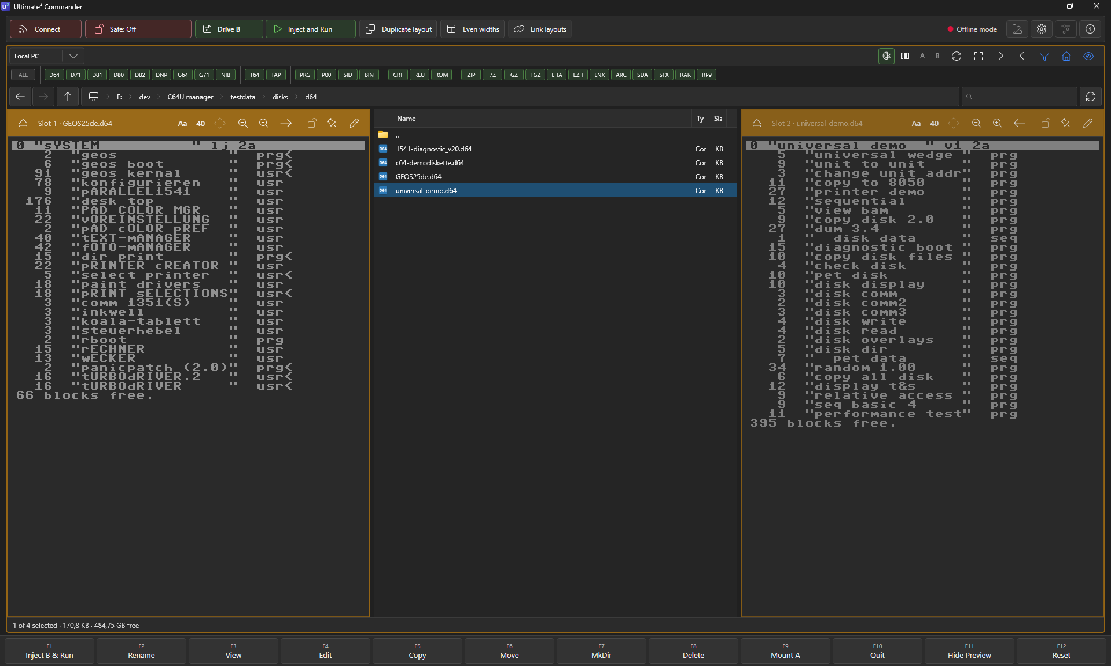Image resolution: width=1111 pixels, height=666 pixels.
Task: Click F11 Hide Preview button
Action: [969, 651]
